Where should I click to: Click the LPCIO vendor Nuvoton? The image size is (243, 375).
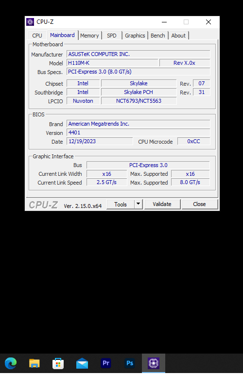(83, 101)
